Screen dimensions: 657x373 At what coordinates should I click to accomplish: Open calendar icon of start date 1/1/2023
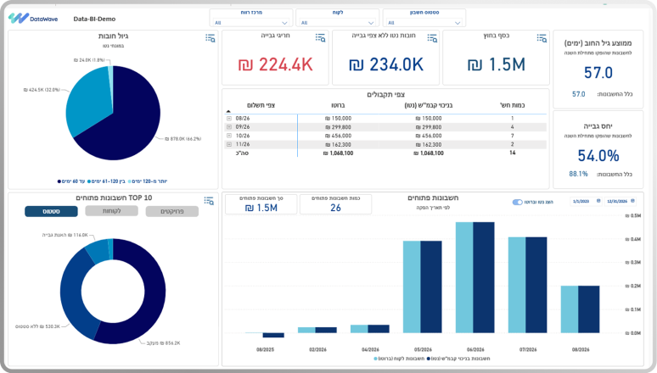598,201
